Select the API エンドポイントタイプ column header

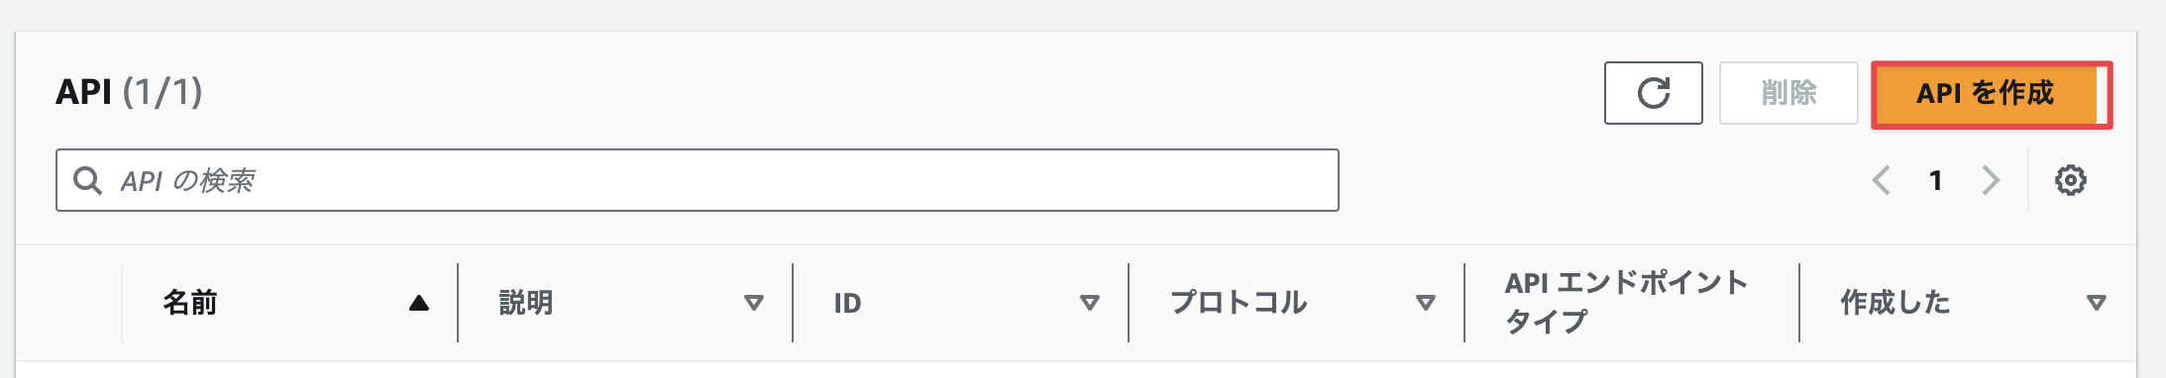click(1626, 302)
